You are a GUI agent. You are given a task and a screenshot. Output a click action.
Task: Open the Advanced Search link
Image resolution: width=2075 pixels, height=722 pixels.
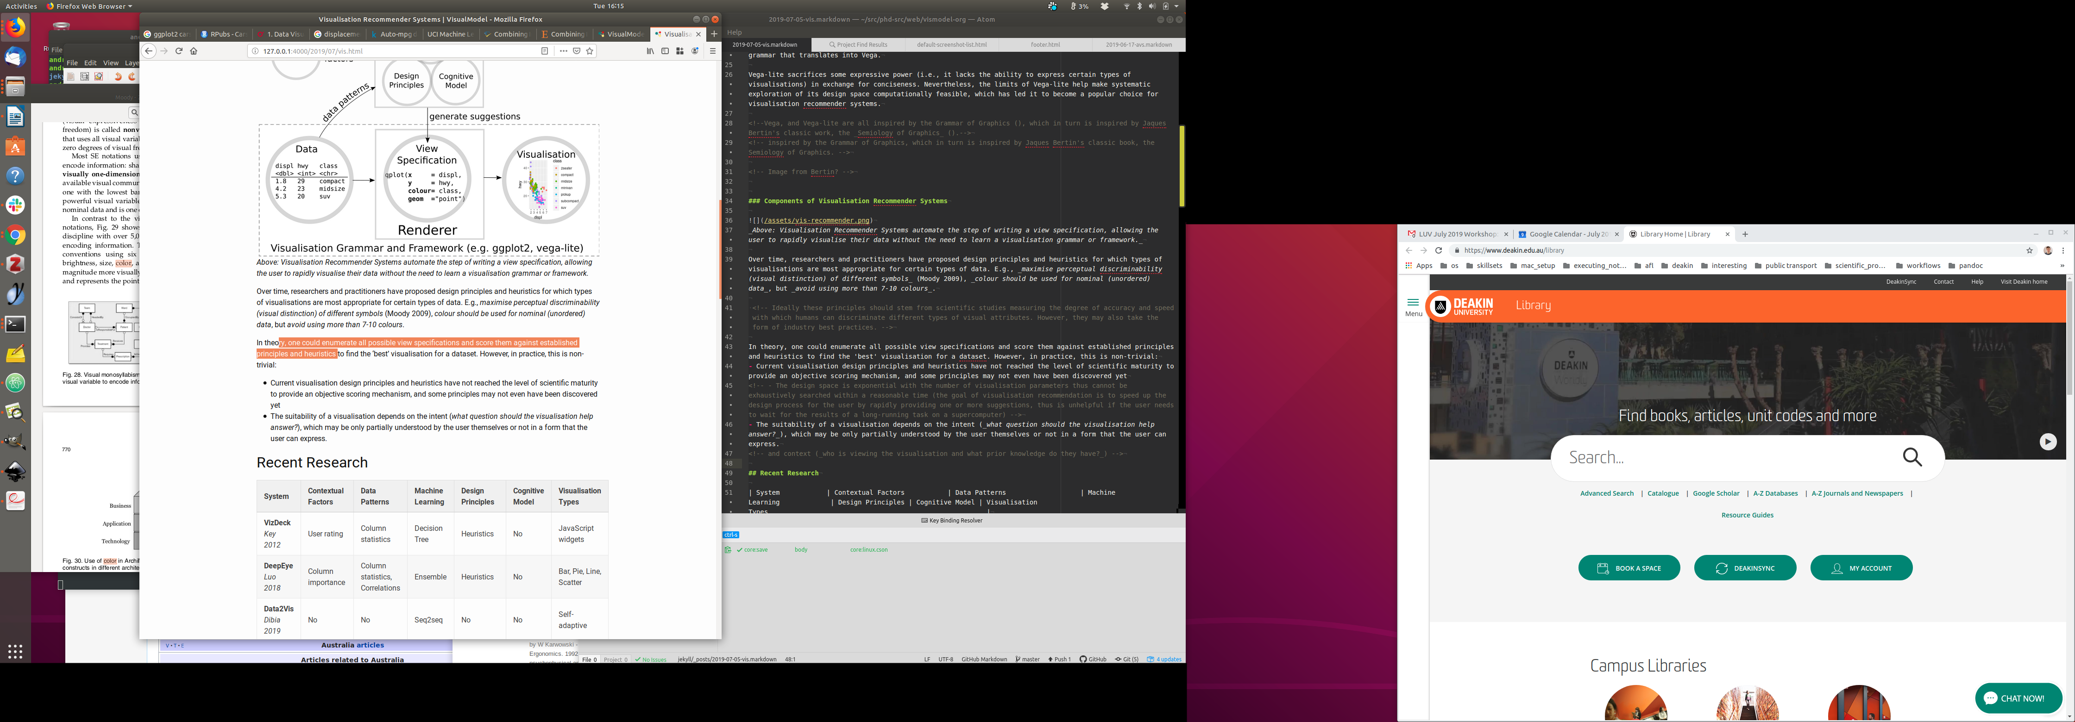coord(1606,493)
